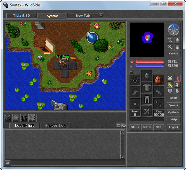186x170 pixels.
Task: Switch to Server Log tab
Action: (x=55, y=125)
